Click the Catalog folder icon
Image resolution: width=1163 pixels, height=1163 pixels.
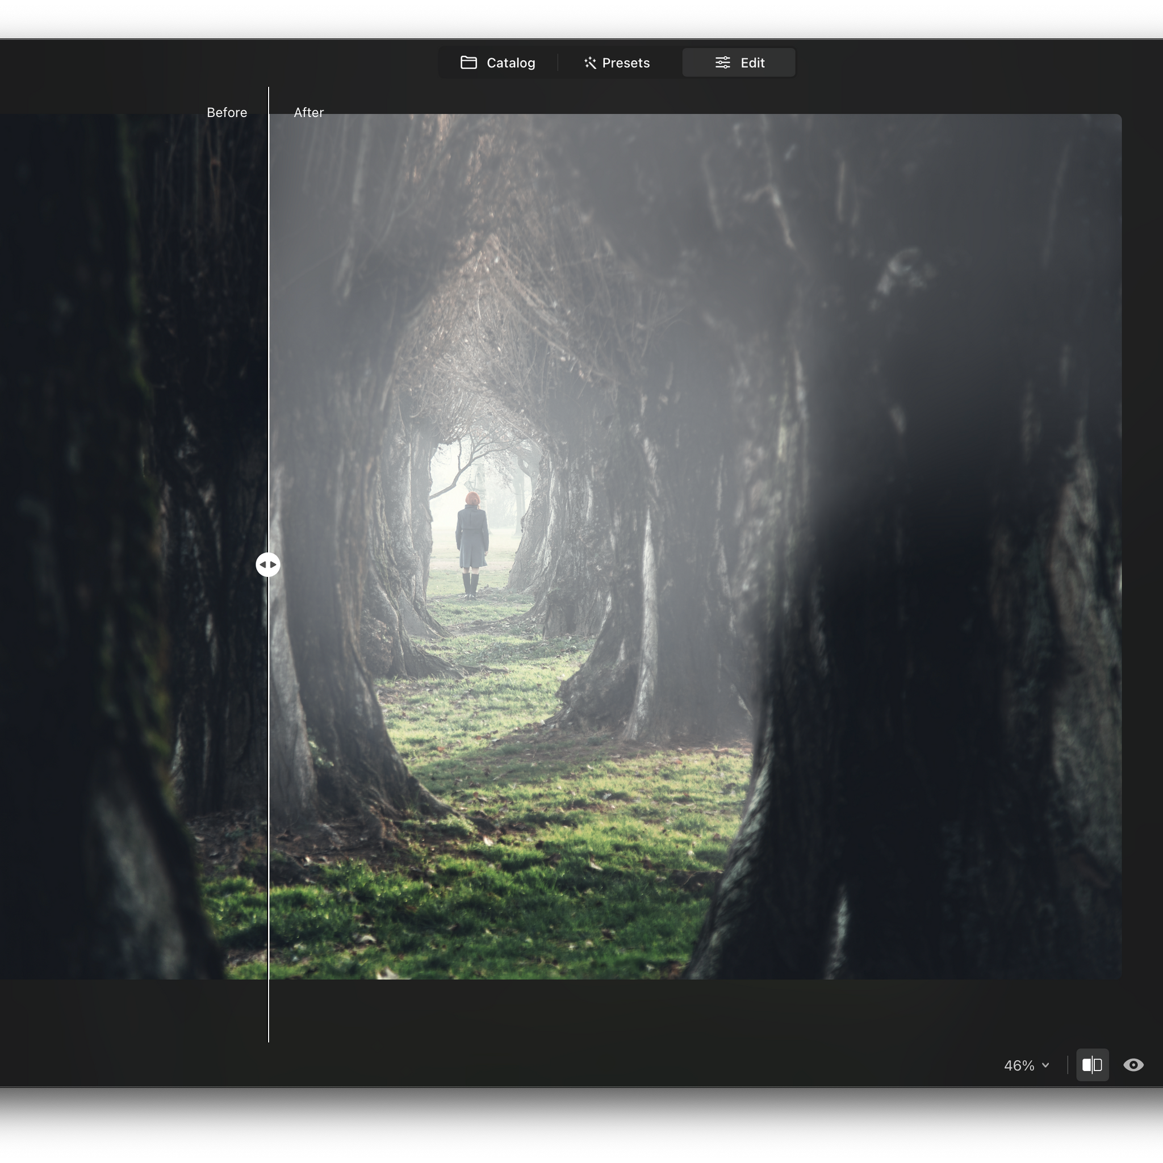click(469, 62)
